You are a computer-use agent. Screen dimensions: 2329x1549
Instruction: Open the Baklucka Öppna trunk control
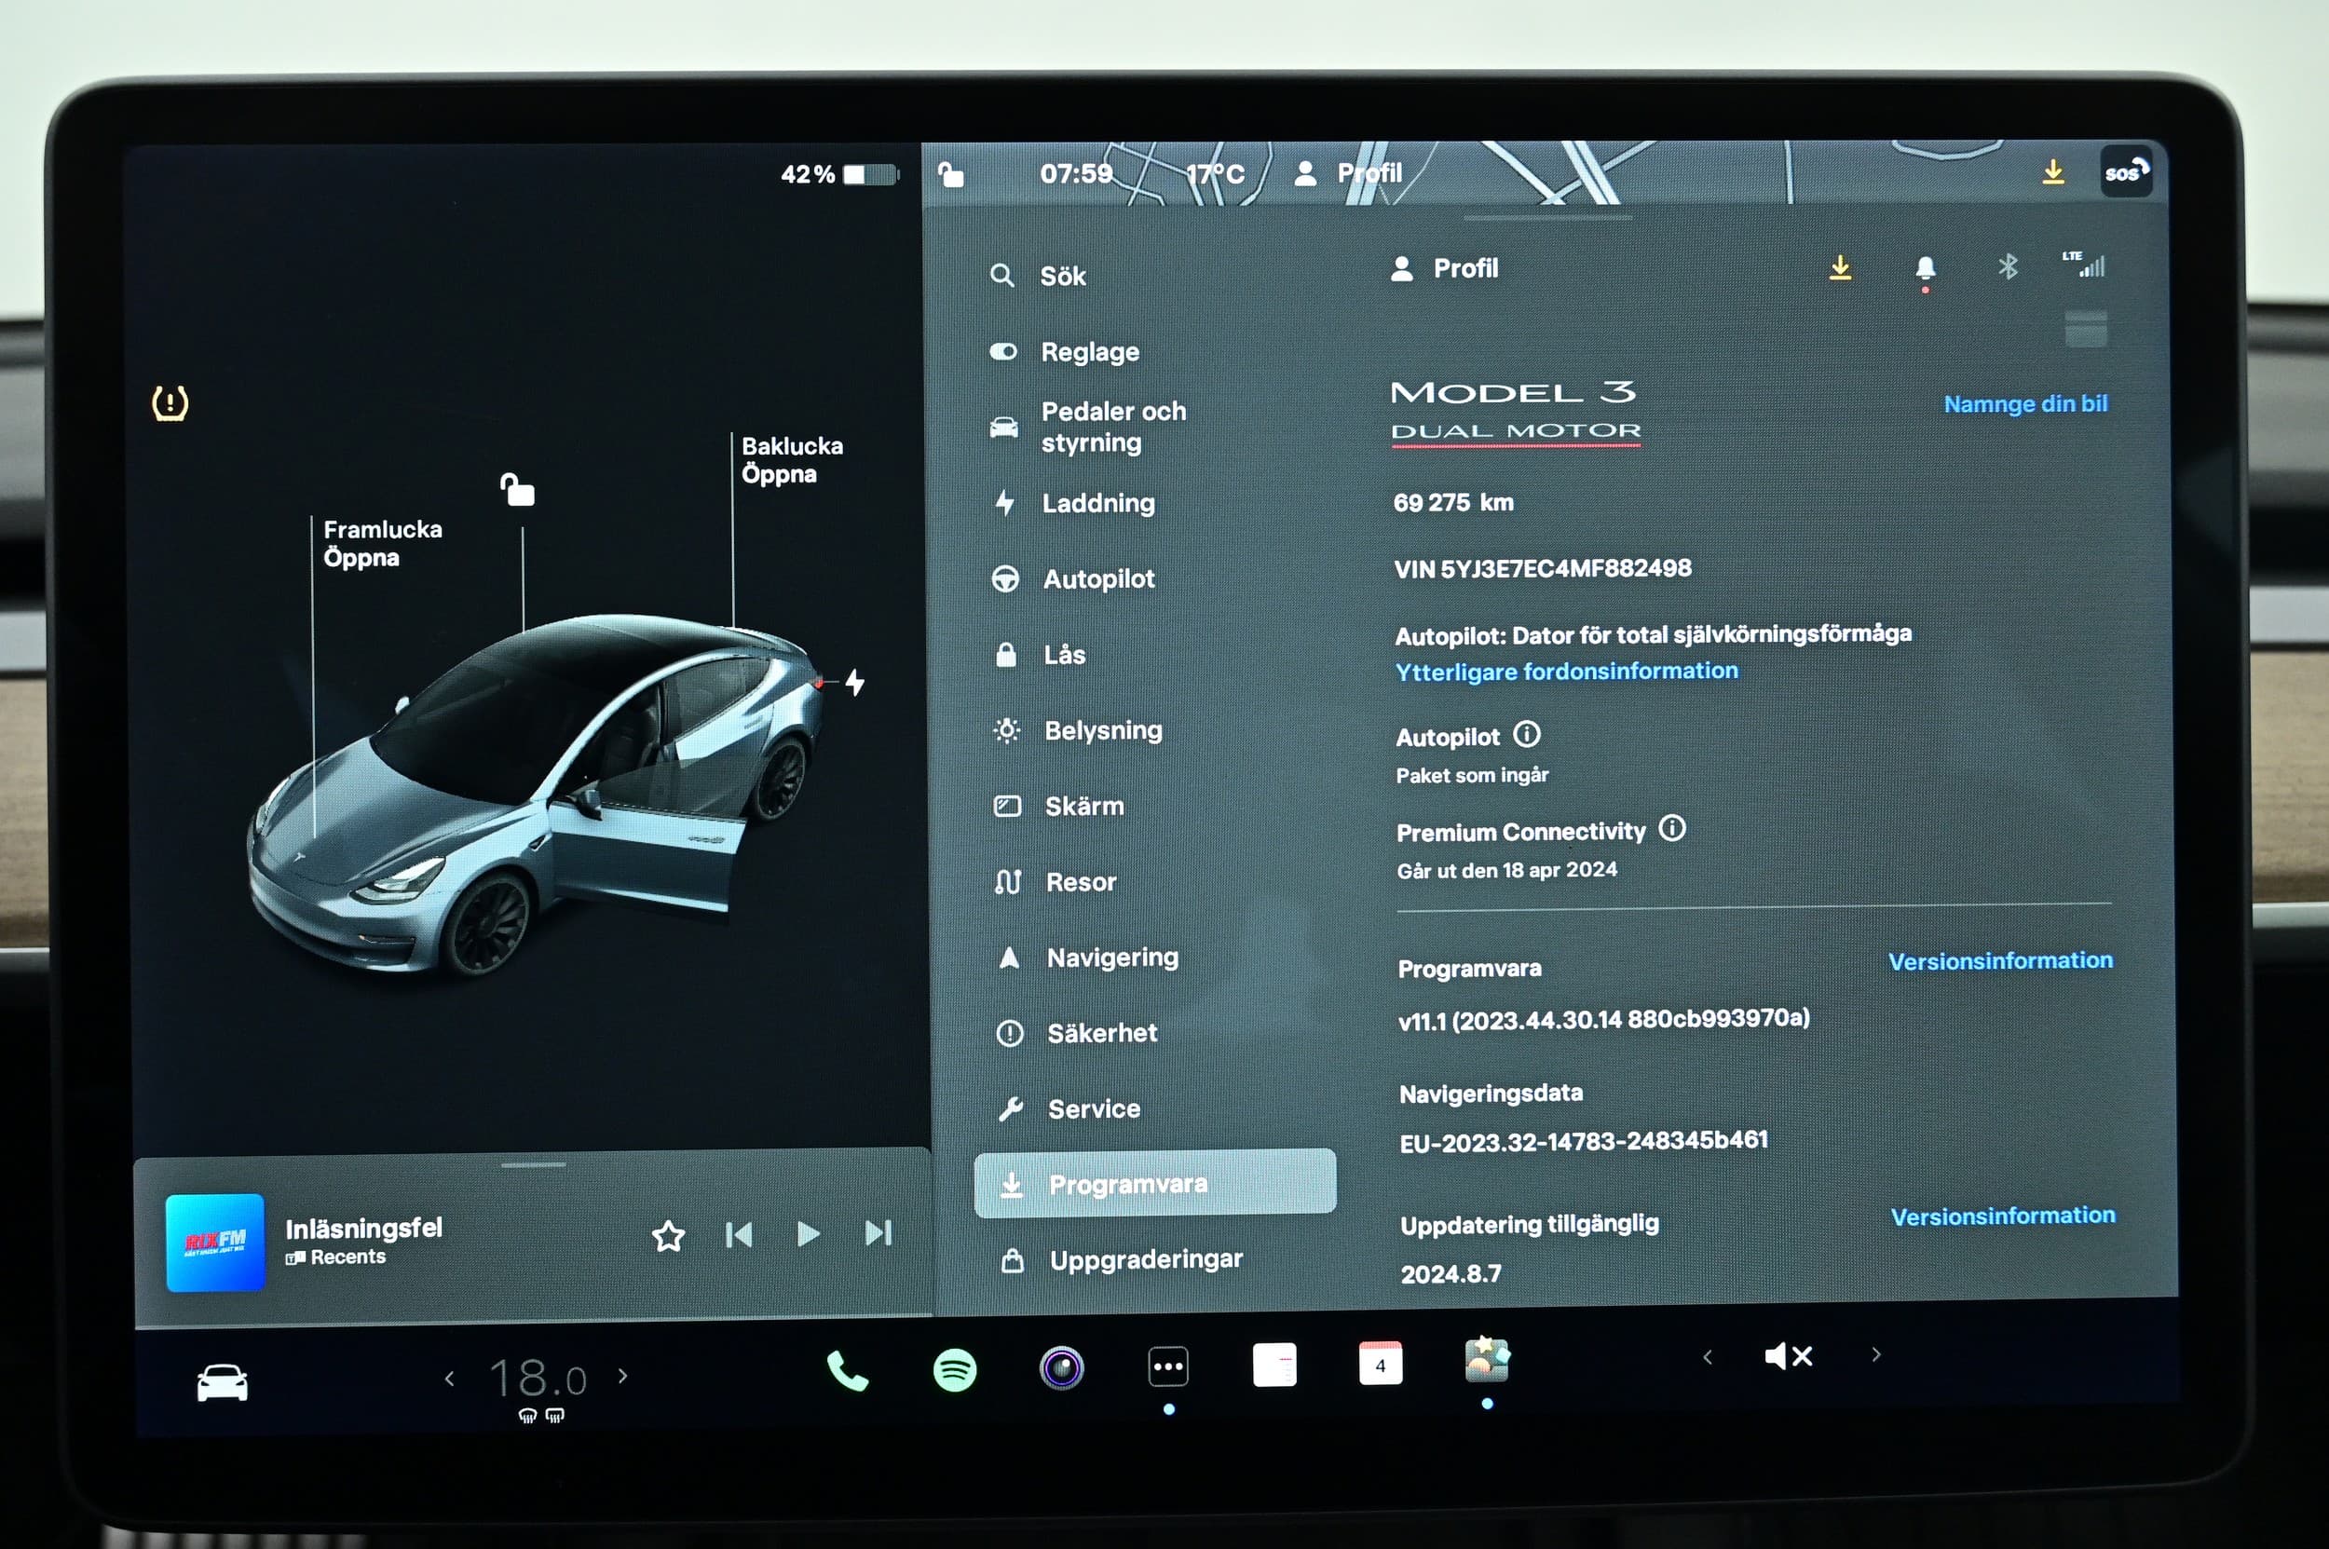tap(793, 459)
